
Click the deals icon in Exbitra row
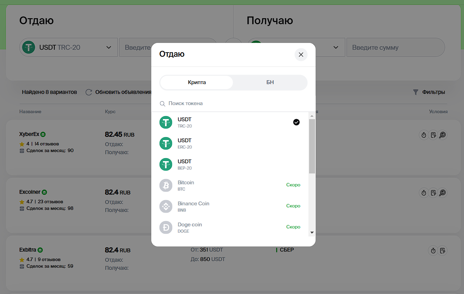click(x=22, y=266)
